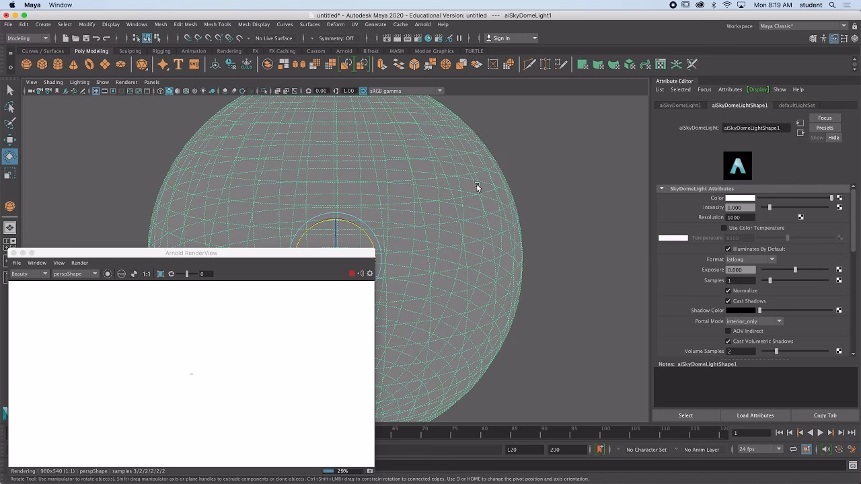Viewport: 861px width, 484px height.
Task: Click the Presets button
Action: tap(825, 128)
